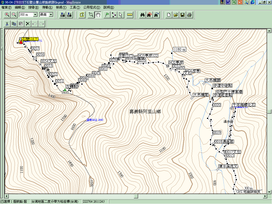Click the 0018過溪底 waypoint label
272x204 pixels.
(x=224, y=142)
